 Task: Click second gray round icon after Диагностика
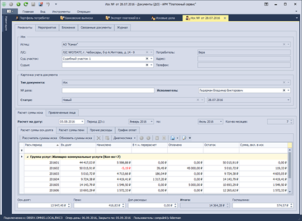coord(148,138)
